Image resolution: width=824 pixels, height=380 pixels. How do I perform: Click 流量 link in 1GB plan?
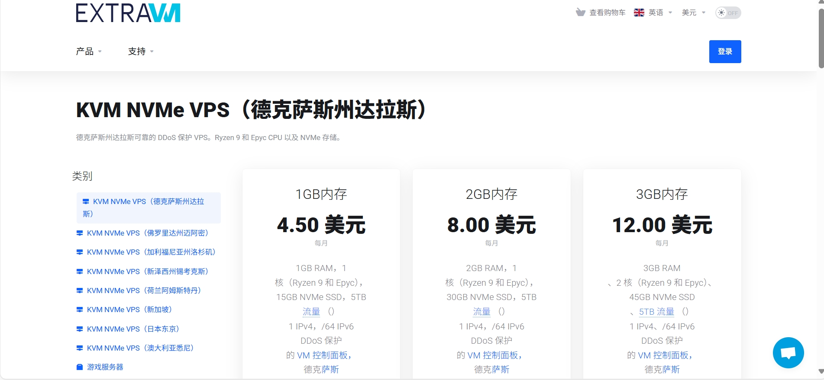point(311,312)
